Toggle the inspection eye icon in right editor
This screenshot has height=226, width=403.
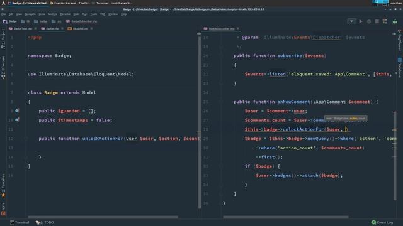tap(394, 34)
